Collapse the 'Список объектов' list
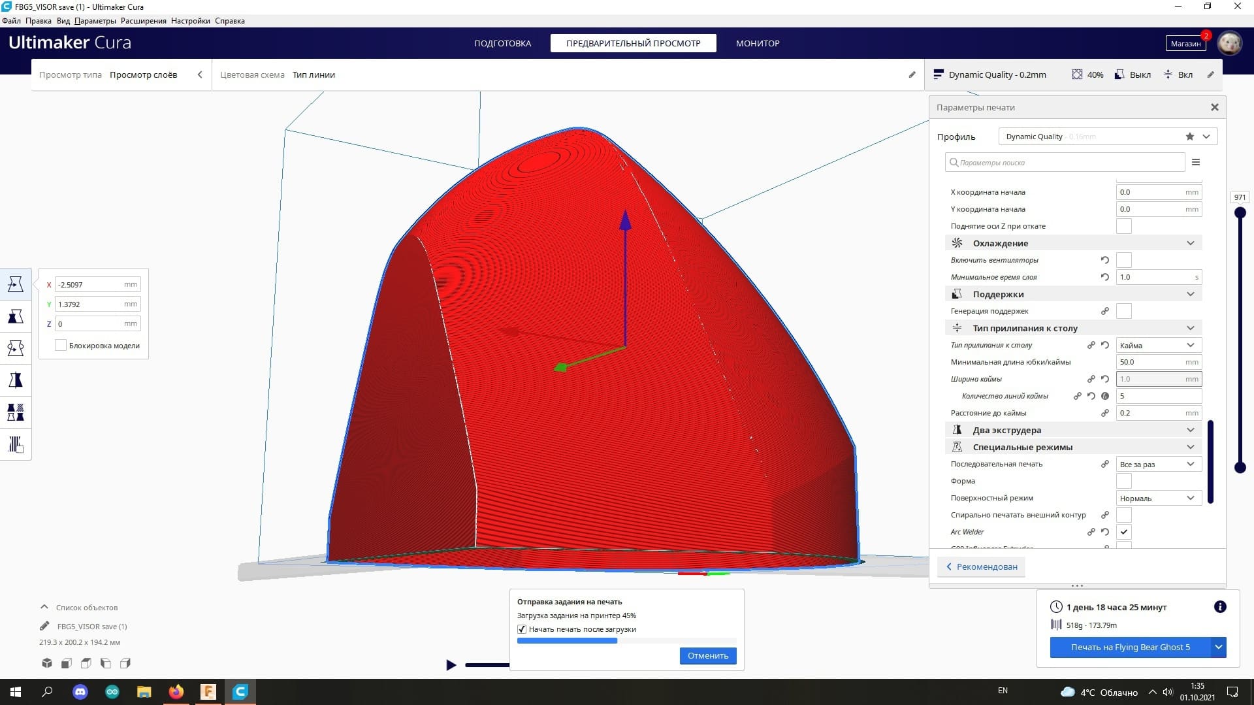1254x705 pixels. pos(44,607)
